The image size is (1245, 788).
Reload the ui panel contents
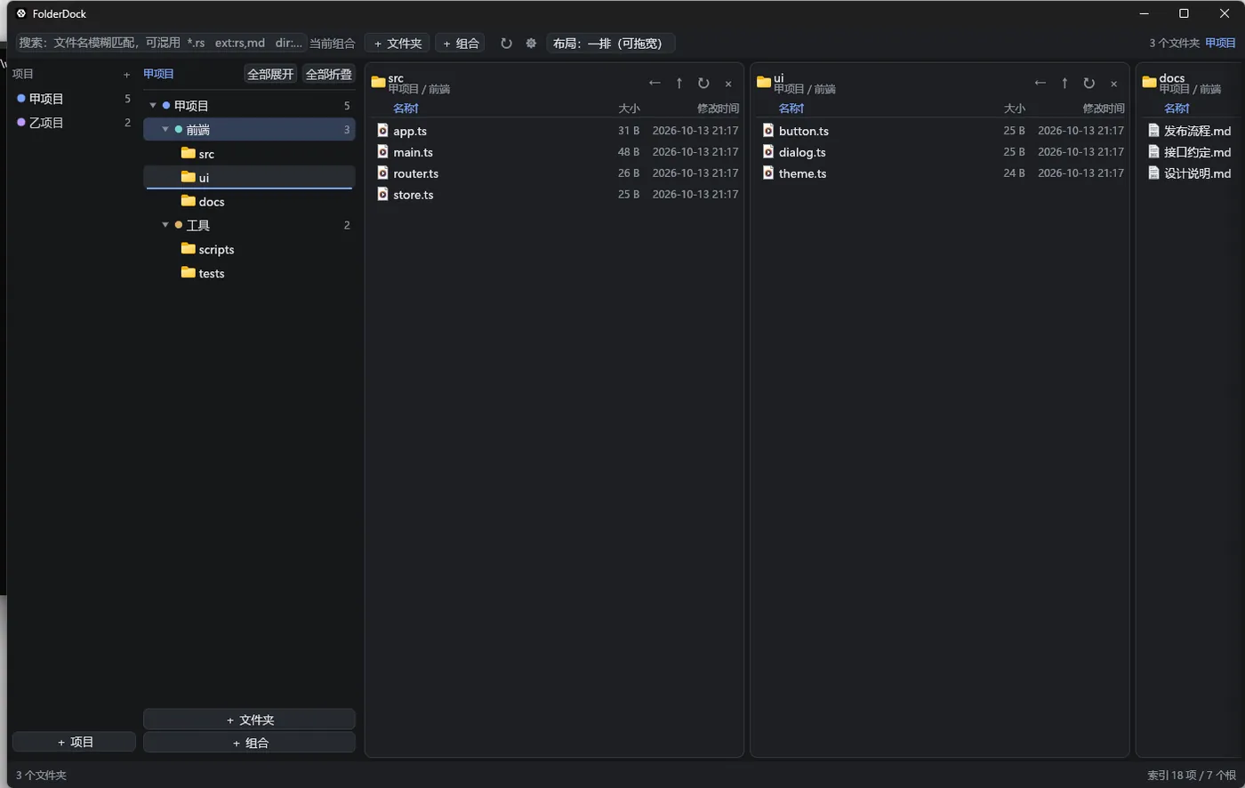pos(1088,83)
